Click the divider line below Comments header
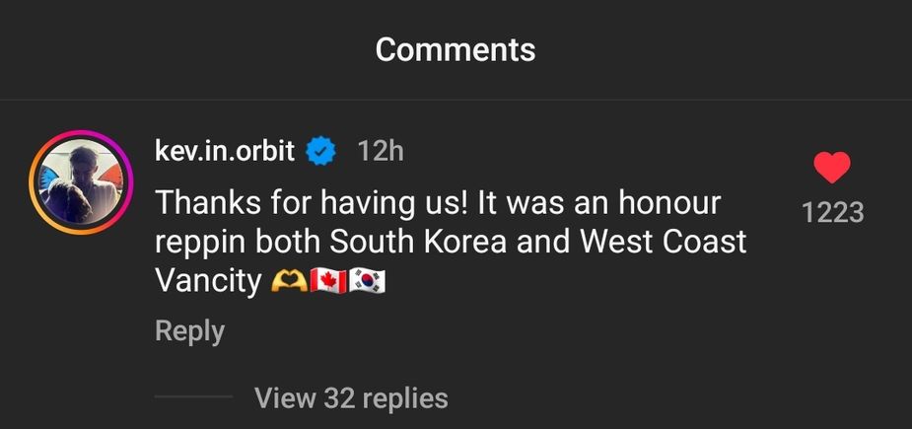This screenshot has height=429, width=912. point(456,100)
